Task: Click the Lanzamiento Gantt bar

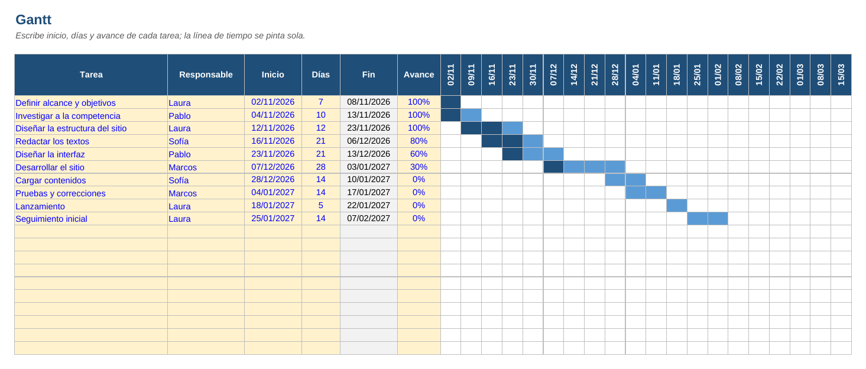Action: tap(677, 206)
